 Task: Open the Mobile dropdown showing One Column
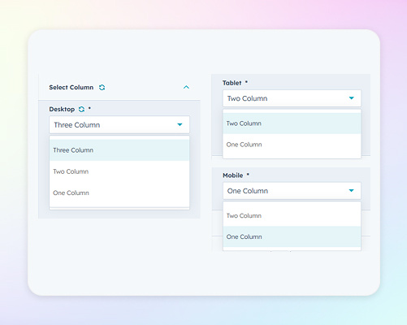(292, 191)
